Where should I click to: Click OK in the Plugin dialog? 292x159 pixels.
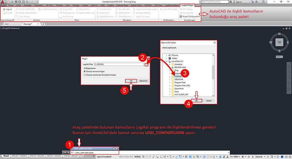tap(131, 81)
